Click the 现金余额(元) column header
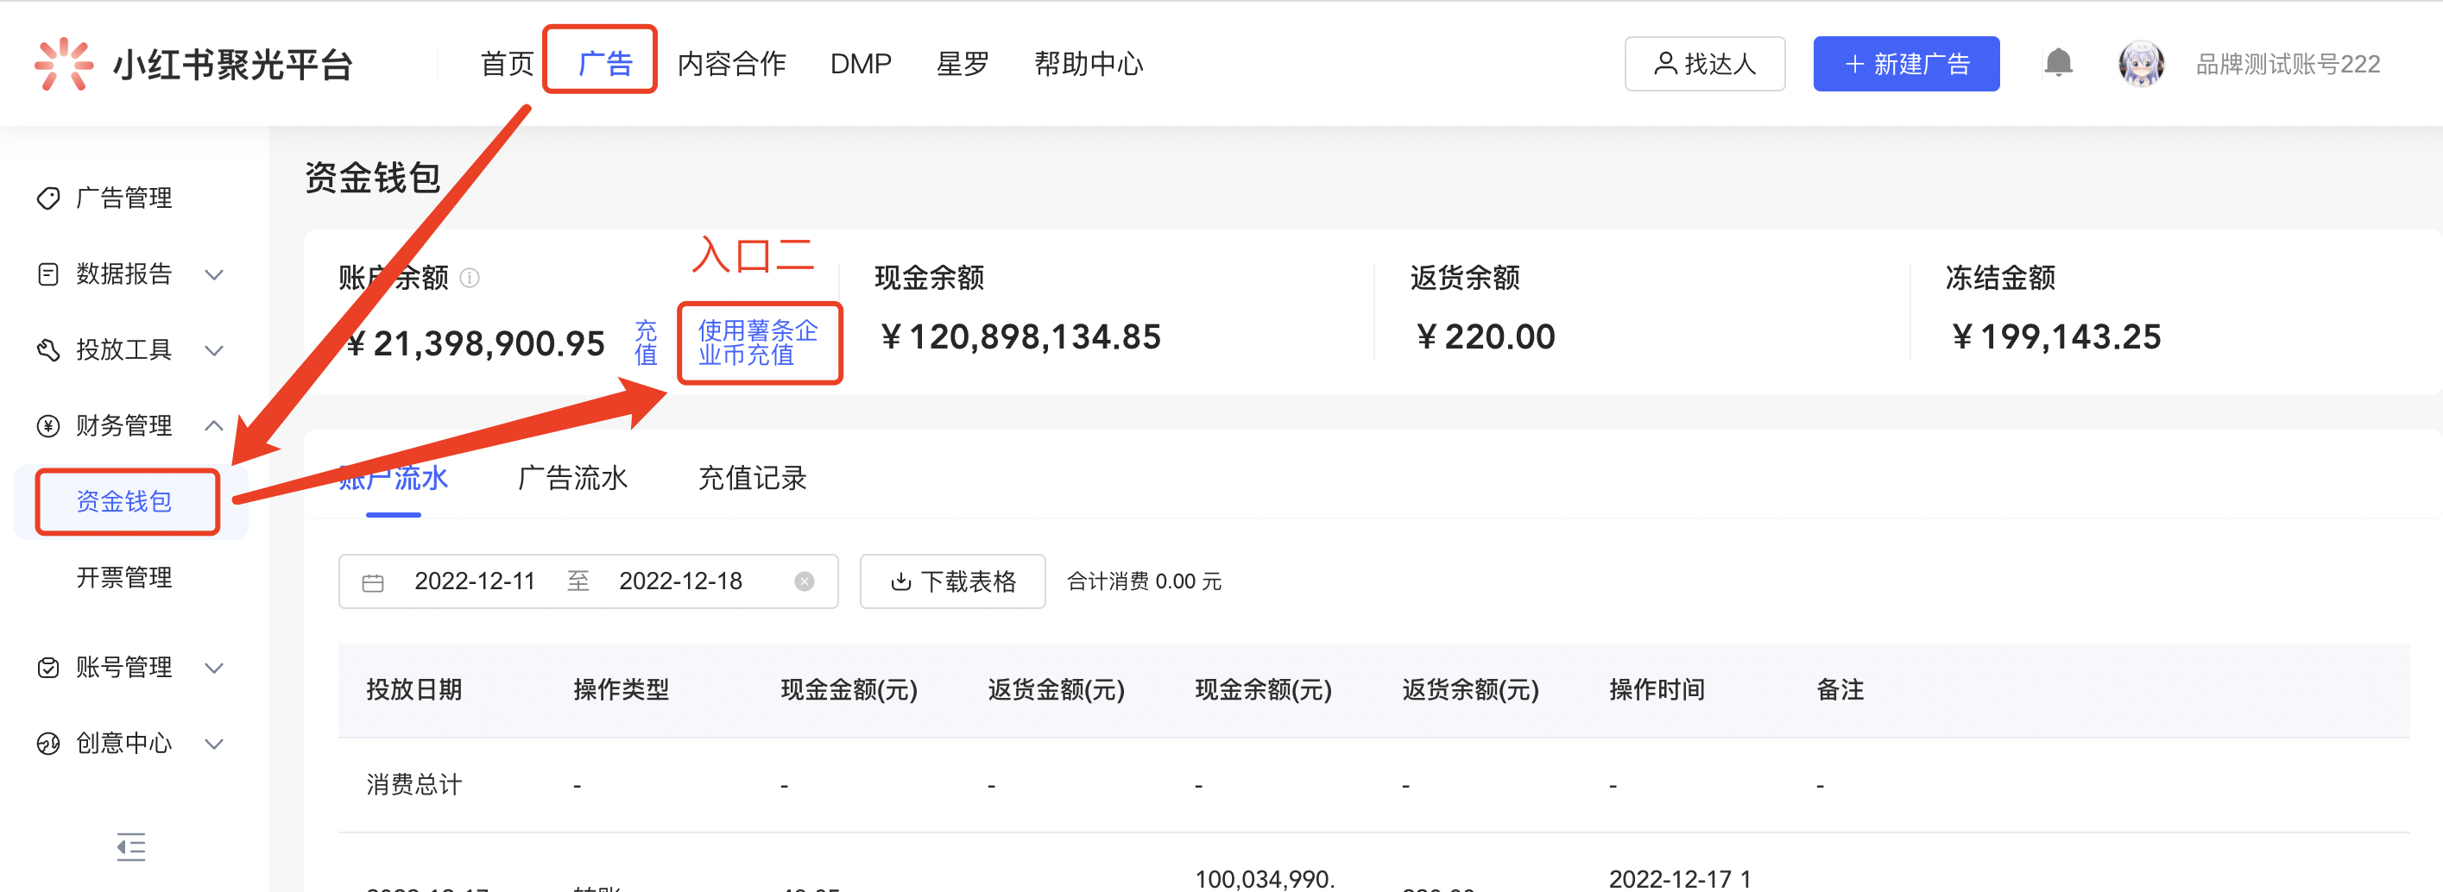 click(x=1263, y=689)
